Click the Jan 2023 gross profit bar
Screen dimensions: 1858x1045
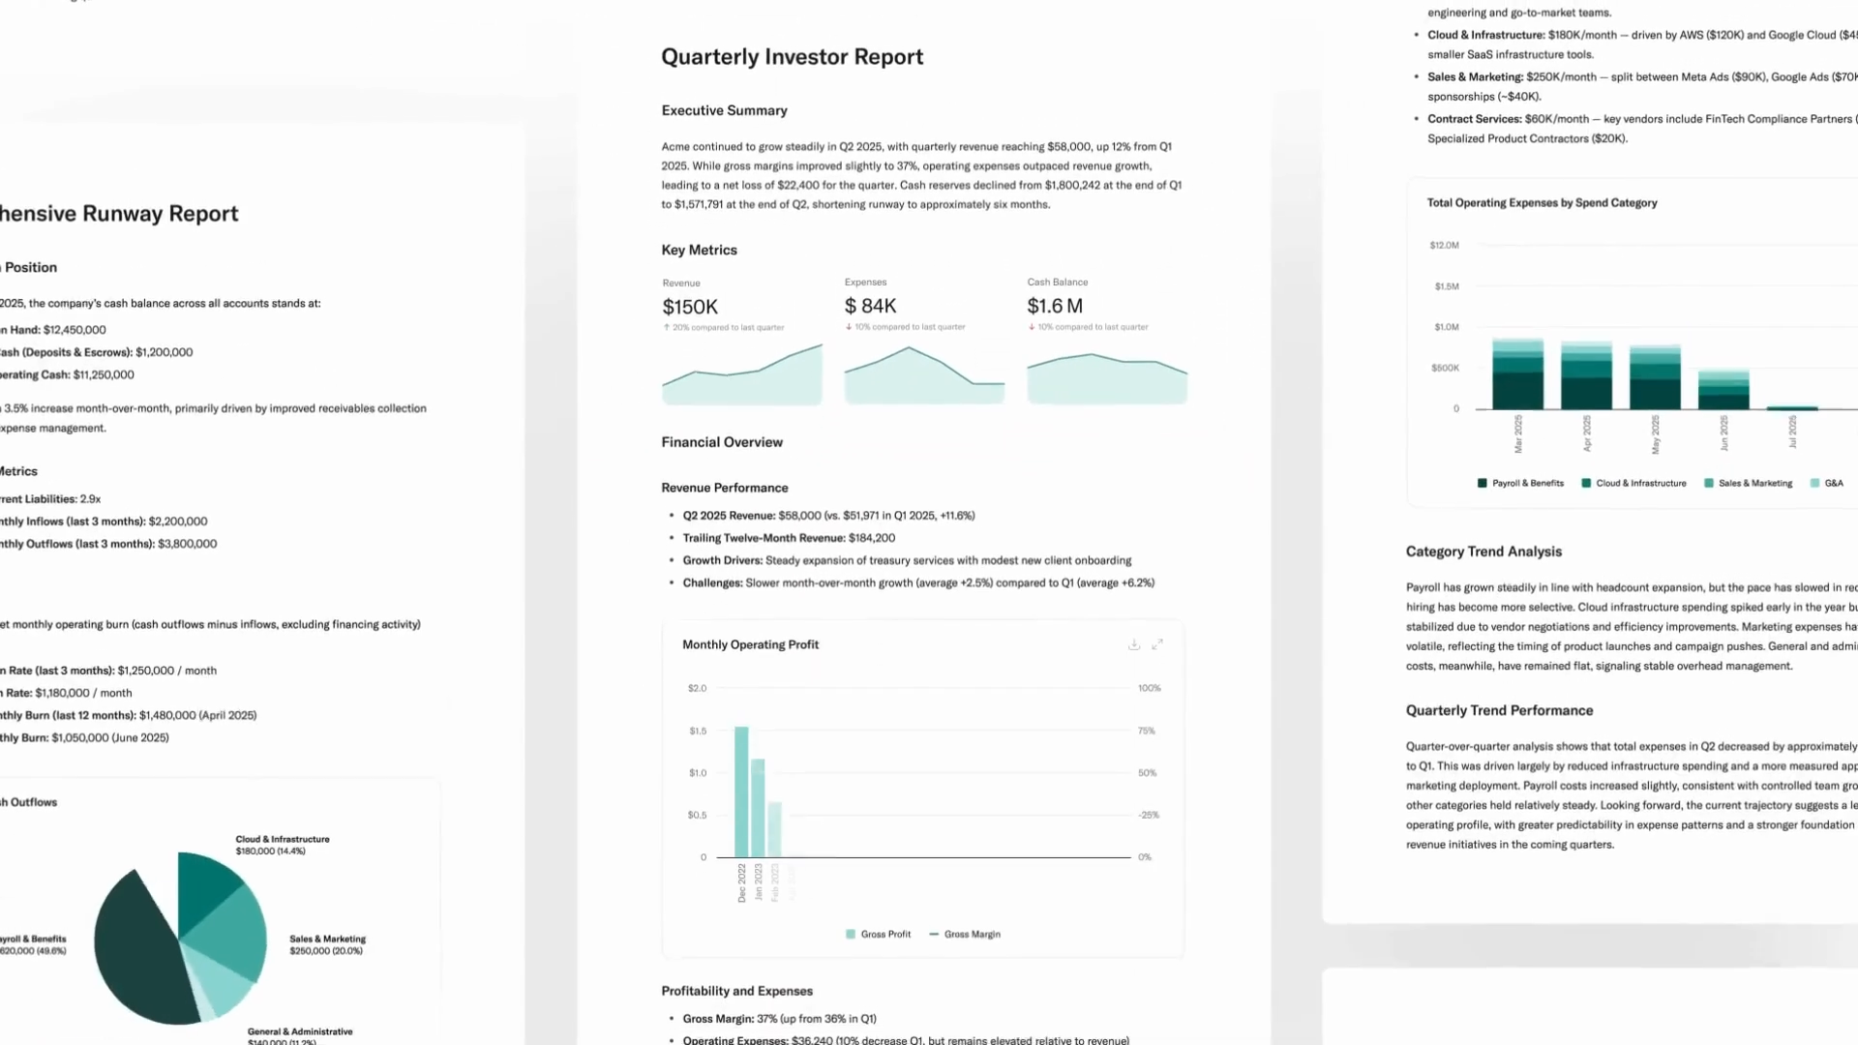pyautogui.click(x=759, y=808)
